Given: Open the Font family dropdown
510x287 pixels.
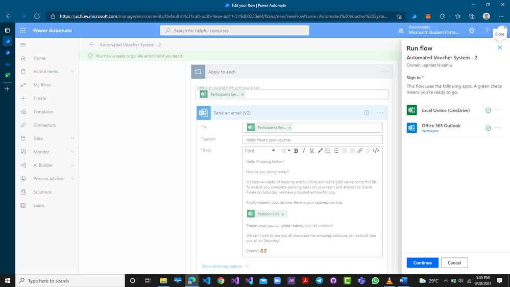Looking at the screenshot, I should point(260,151).
